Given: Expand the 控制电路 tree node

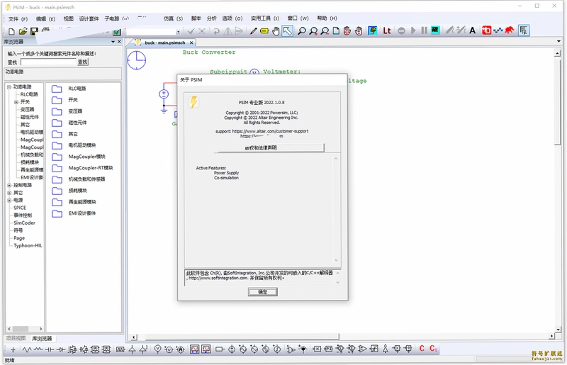Looking at the screenshot, I should tap(9, 185).
